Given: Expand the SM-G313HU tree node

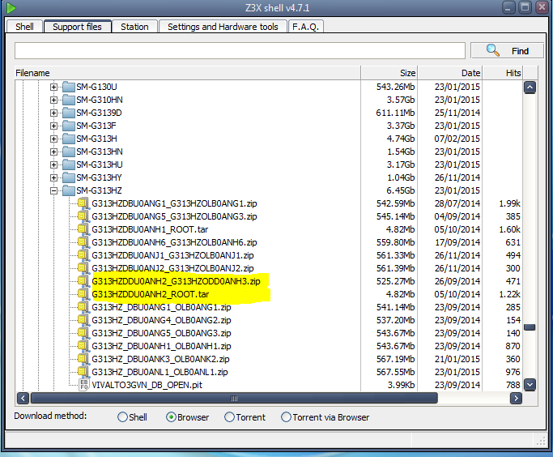Looking at the screenshot, I should click(x=53, y=164).
